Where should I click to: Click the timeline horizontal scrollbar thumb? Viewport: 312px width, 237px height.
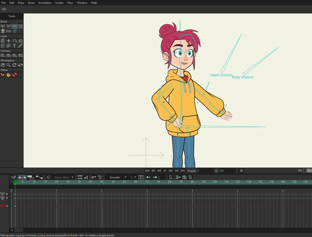tap(19, 230)
